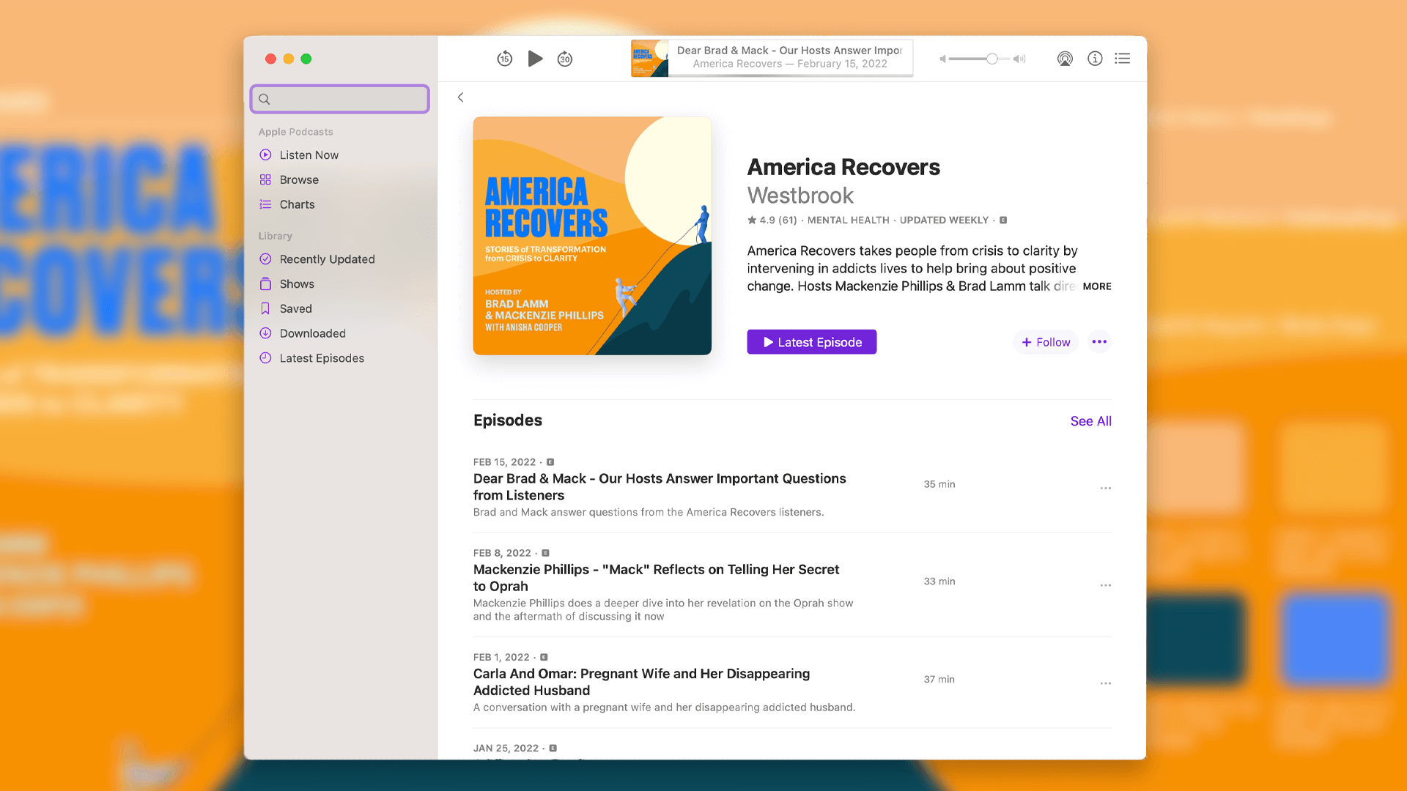Open Dear Brad & Mack episode
Image resolution: width=1407 pixels, height=791 pixels.
coord(660,487)
